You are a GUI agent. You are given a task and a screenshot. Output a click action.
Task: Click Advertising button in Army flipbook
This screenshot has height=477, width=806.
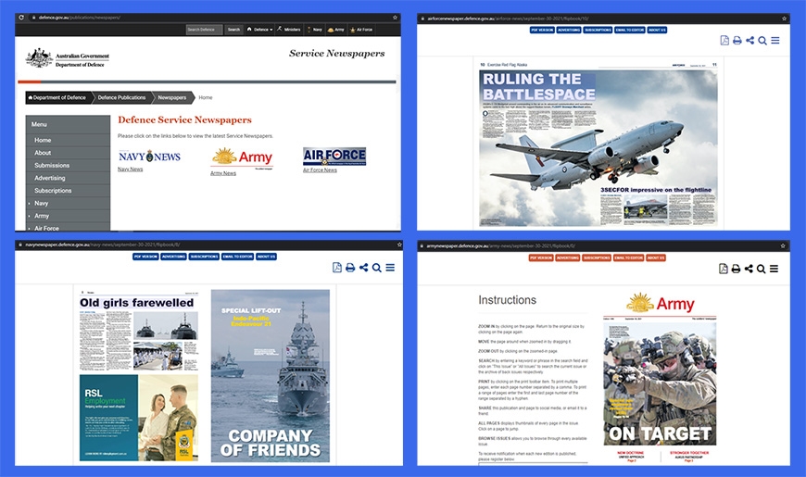click(568, 257)
